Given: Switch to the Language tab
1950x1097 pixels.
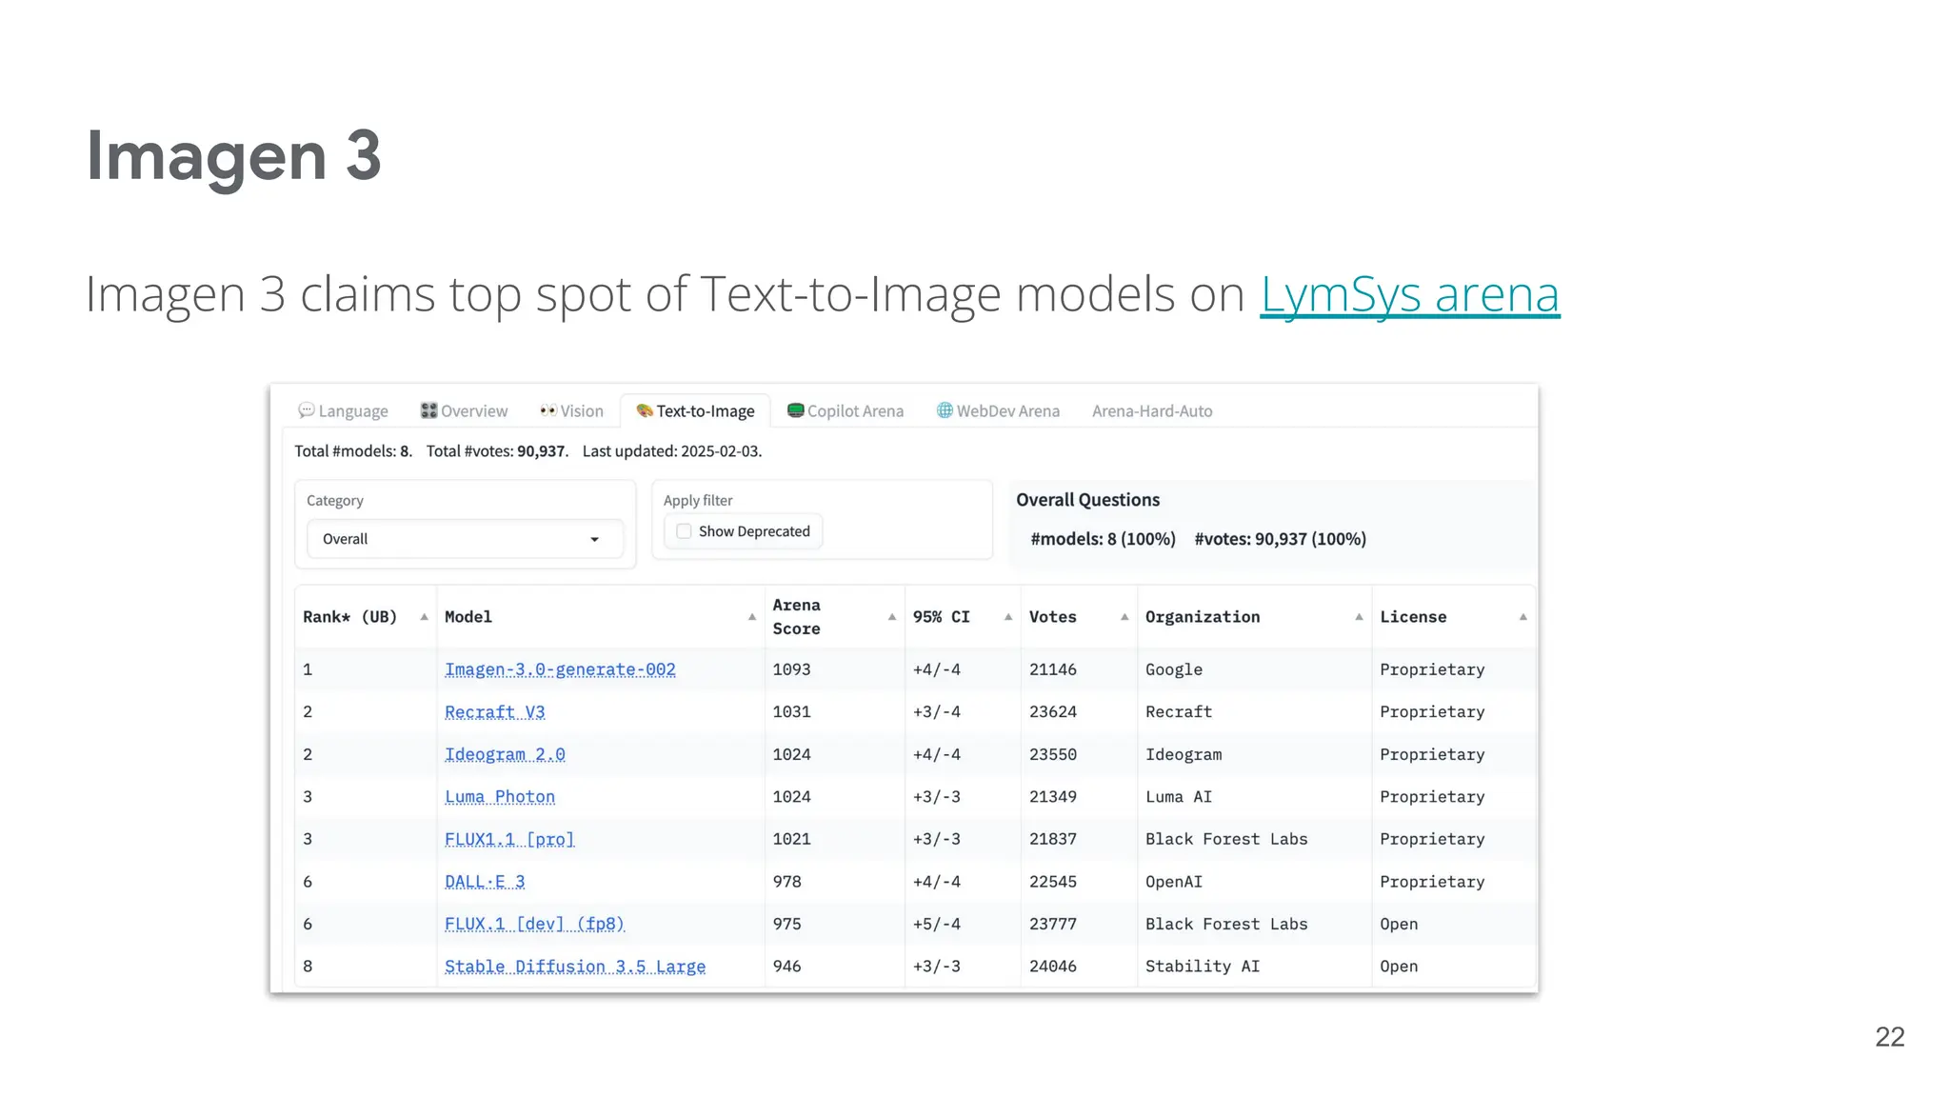Looking at the screenshot, I should [x=343, y=410].
